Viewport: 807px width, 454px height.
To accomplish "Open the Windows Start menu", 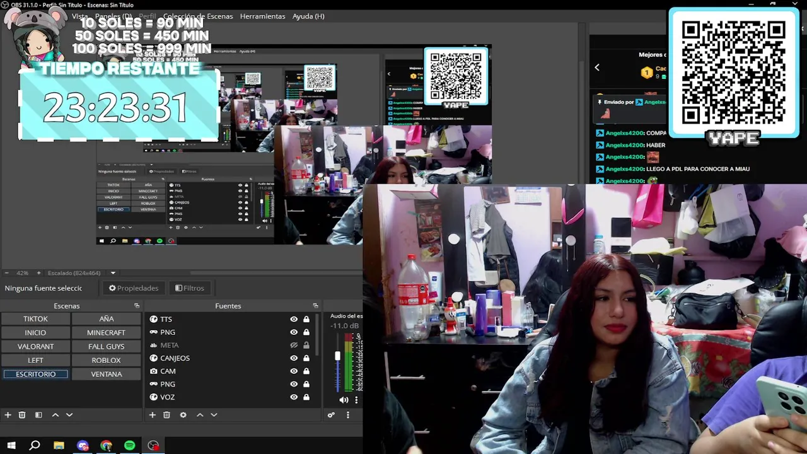I will click(x=11, y=446).
